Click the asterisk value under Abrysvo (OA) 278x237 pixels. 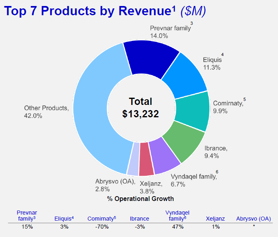coord(254,226)
